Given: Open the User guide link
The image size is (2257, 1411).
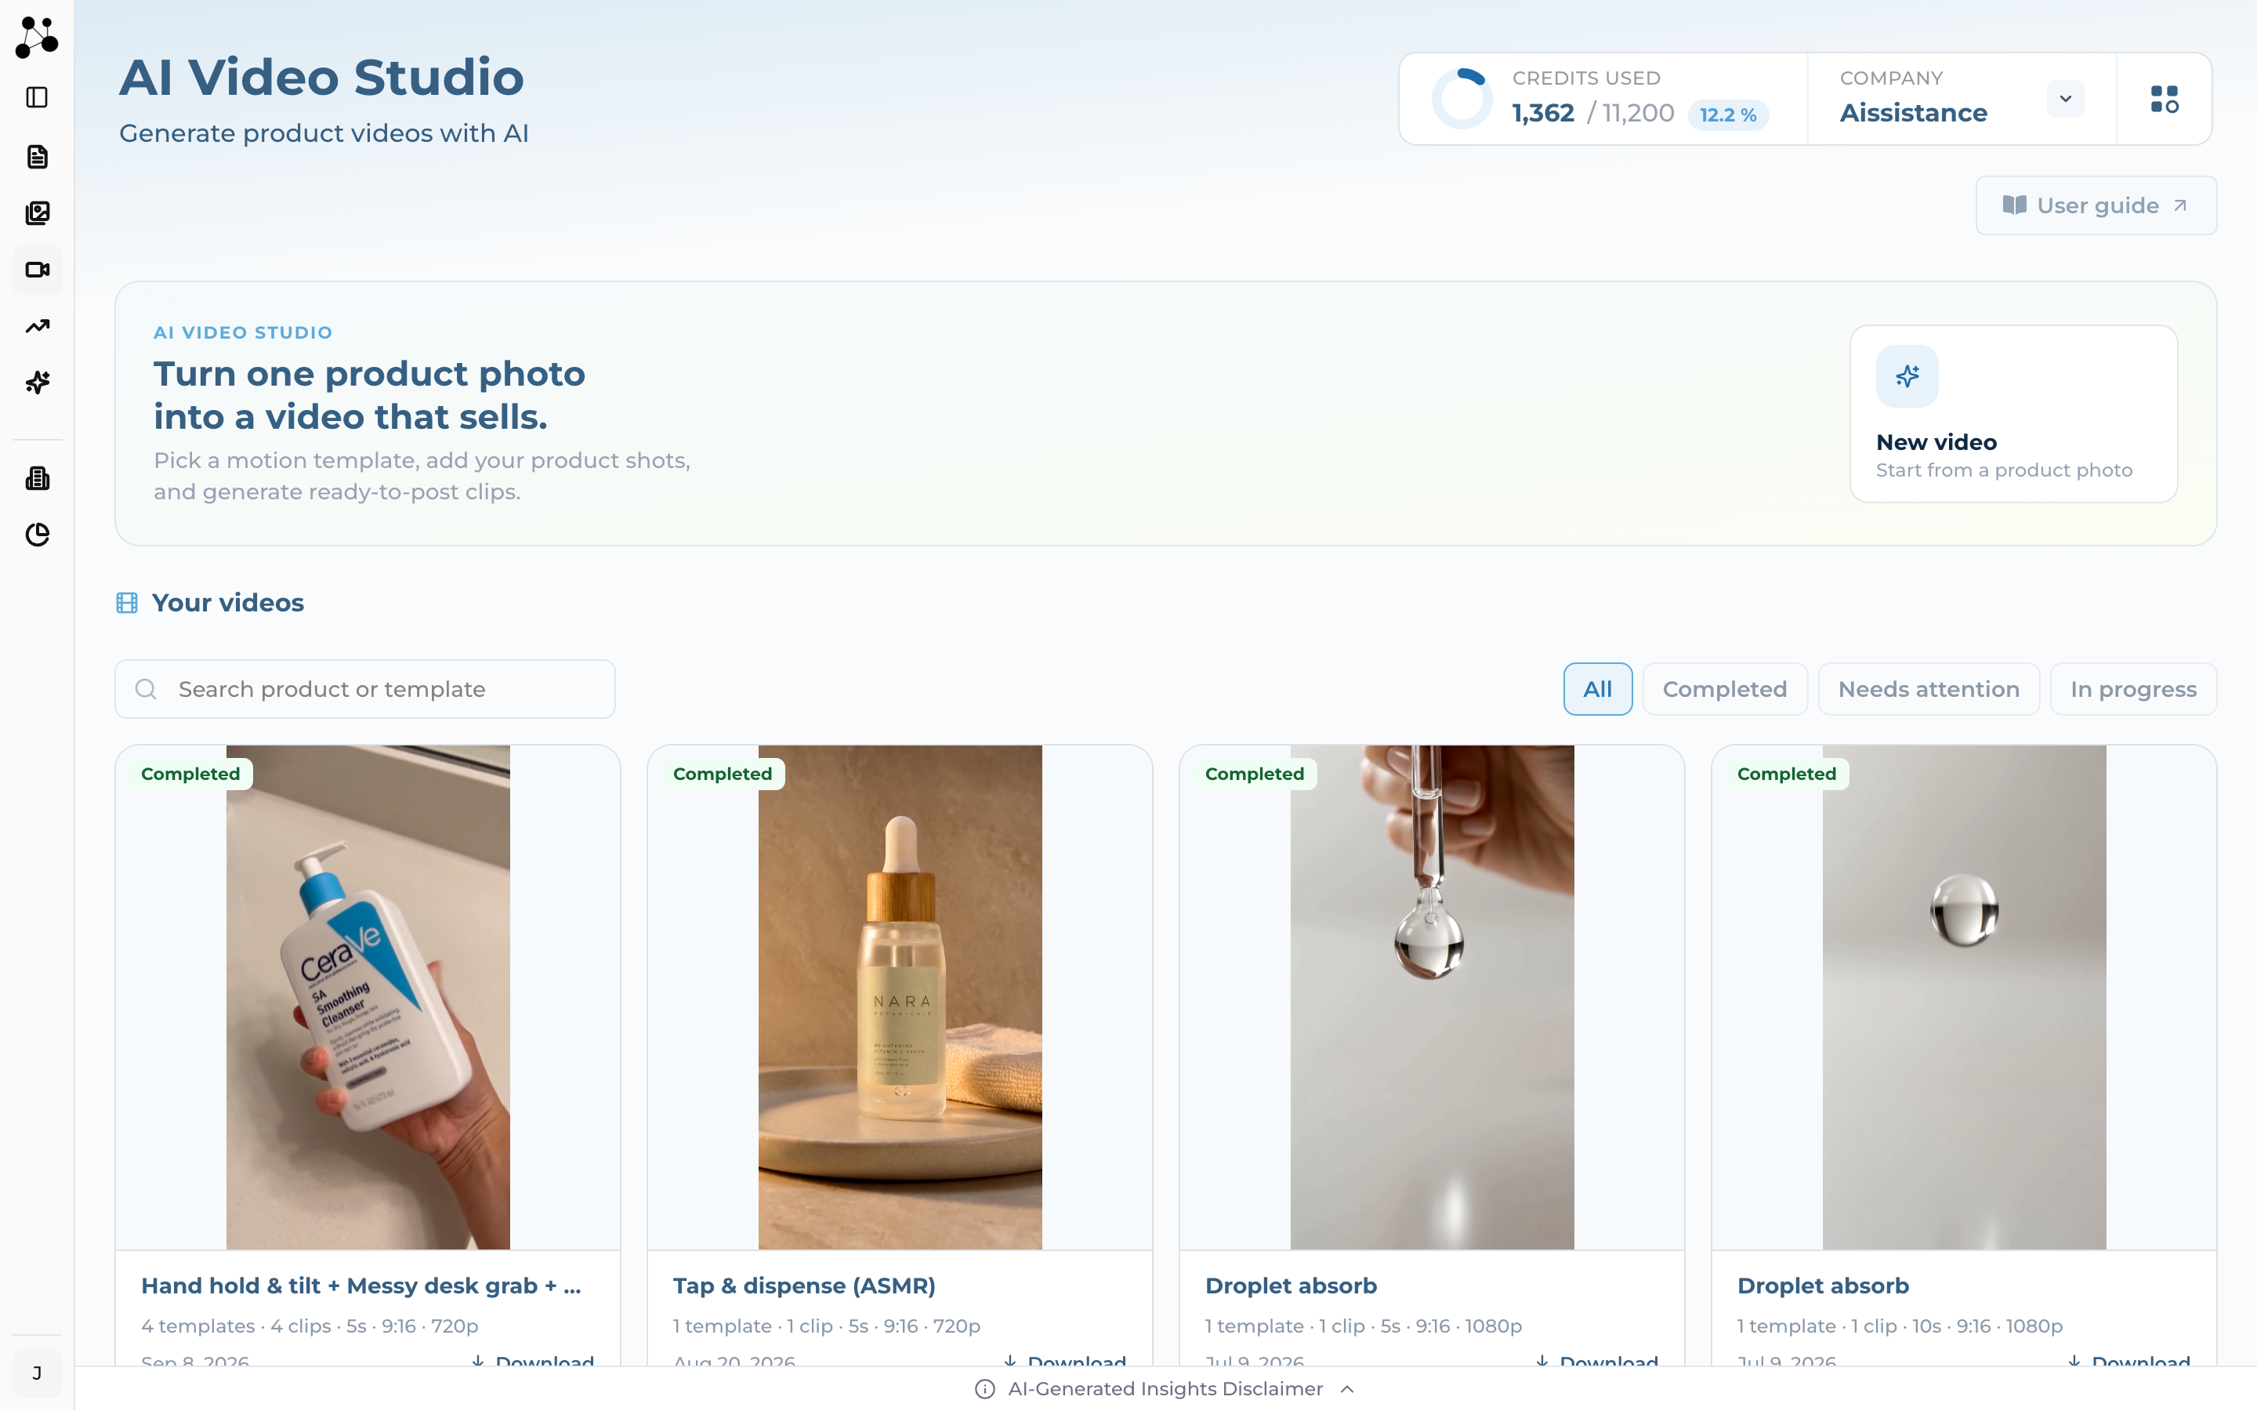Looking at the screenshot, I should [x=2096, y=205].
